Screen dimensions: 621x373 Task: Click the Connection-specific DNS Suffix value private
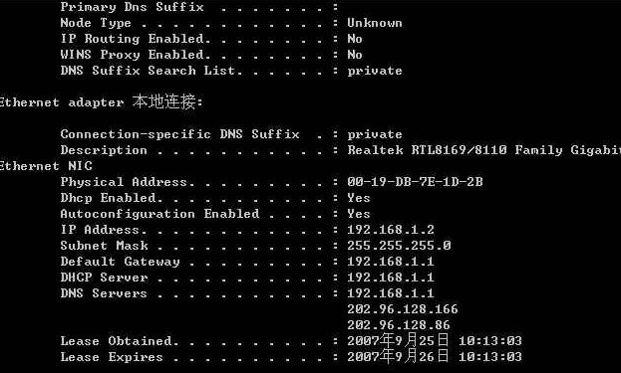[x=375, y=134]
